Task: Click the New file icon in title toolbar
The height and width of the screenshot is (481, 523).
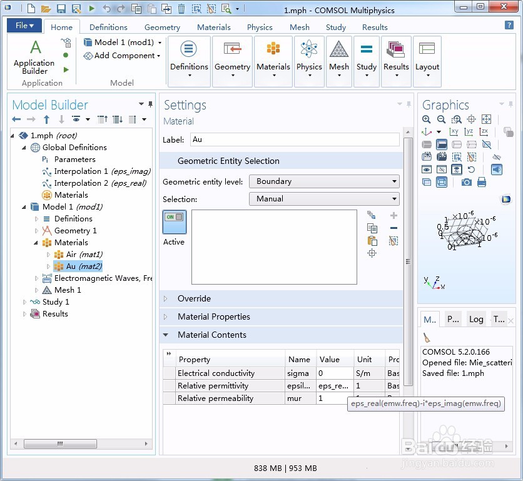Action: [x=31, y=8]
